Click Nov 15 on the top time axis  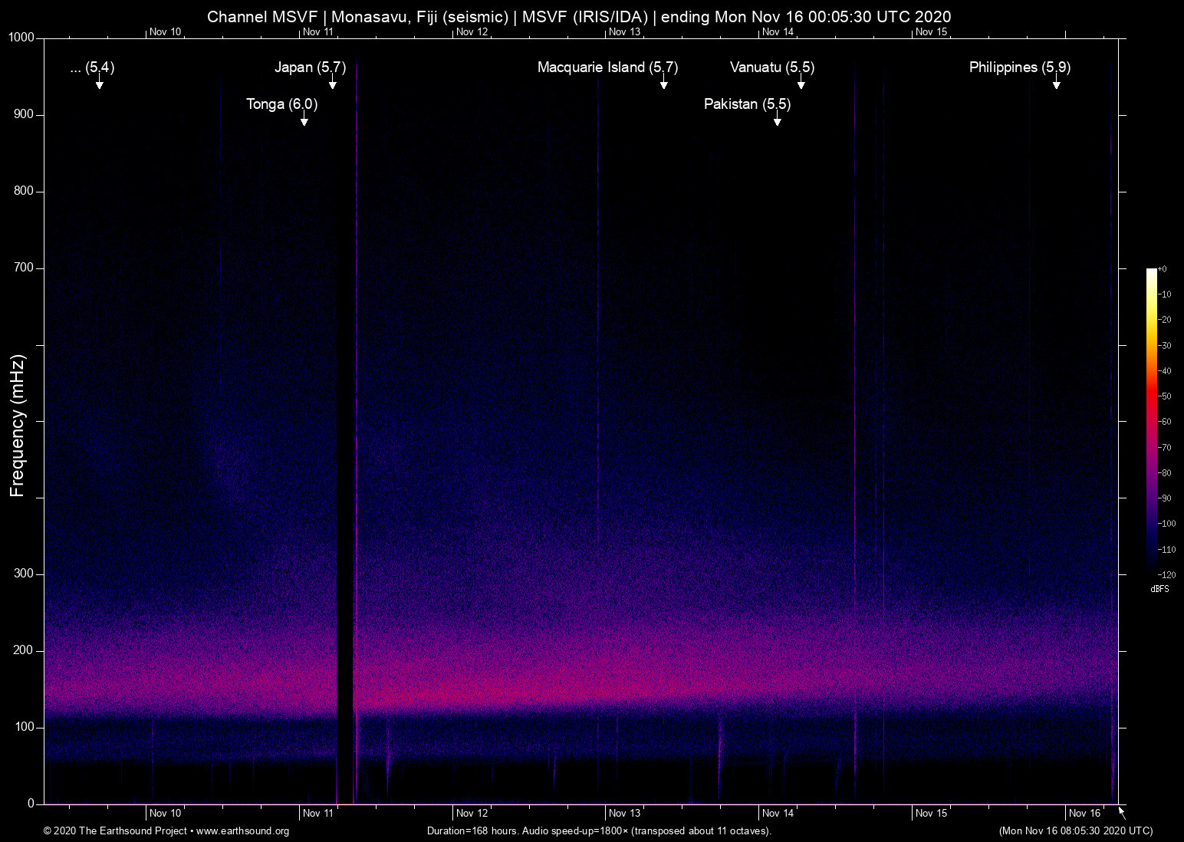pyautogui.click(x=931, y=32)
